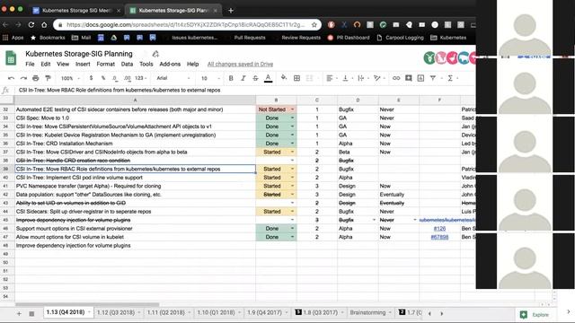Open the View menu
Image resolution: width=575 pixels, height=323 pixels.
(x=63, y=64)
